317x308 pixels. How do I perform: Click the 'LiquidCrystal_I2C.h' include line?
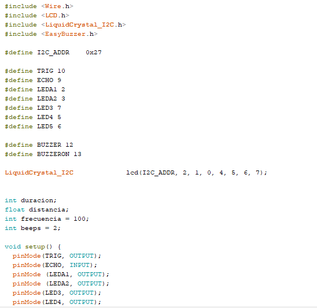[65, 25]
